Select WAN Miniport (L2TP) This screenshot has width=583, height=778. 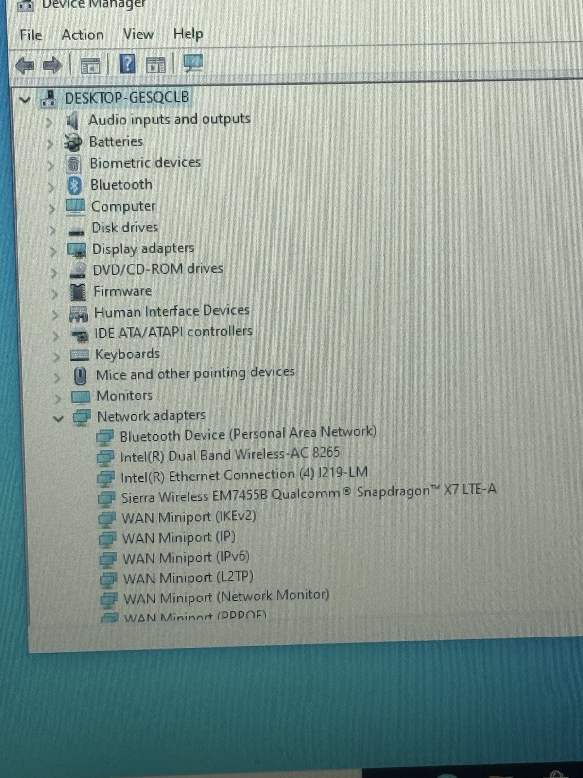(x=188, y=578)
